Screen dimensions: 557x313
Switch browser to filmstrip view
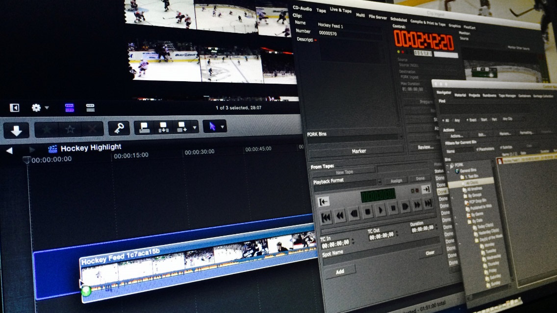[x=69, y=108]
